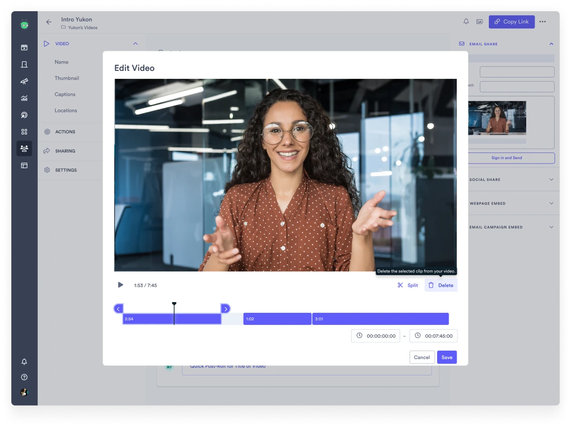Open the help question mark icon
This screenshot has width=571, height=428.
point(24,377)
